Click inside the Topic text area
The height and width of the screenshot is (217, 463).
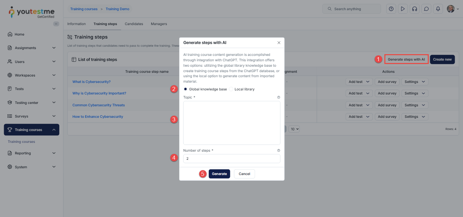pos(231,123)
